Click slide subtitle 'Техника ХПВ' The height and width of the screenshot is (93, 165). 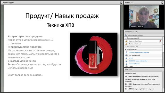(x=61, y=25)
